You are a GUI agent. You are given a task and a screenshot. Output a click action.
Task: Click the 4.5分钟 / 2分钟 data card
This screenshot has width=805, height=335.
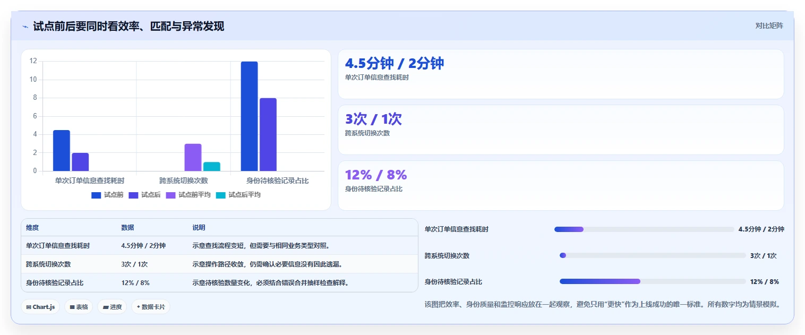pyautogui.click(x=561, y=74)
